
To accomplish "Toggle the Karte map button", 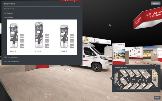I will (x=157, y=98).
